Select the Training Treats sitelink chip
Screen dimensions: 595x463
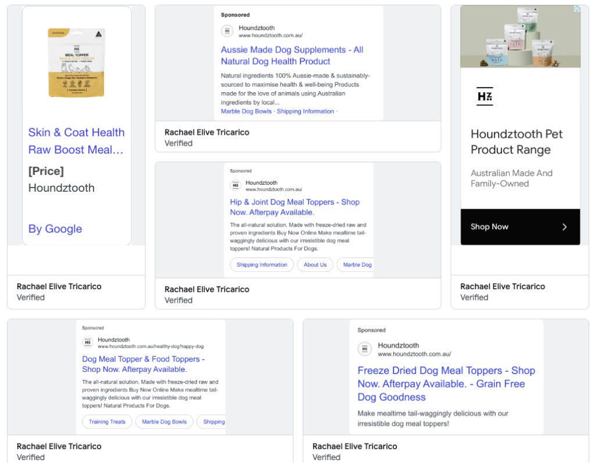click(x=107, y=422)
